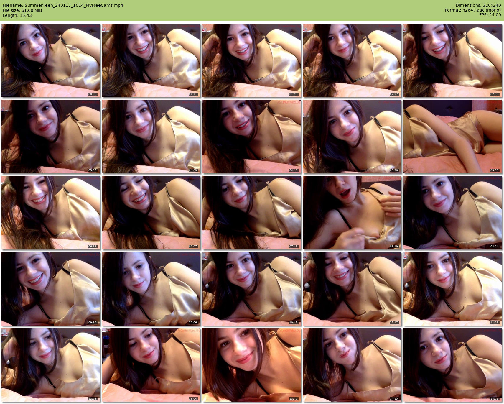Viewport: 504px width, 404px height.
Task: Select the 'Dimensions: 320x240' text
Action: click(478, 5)
